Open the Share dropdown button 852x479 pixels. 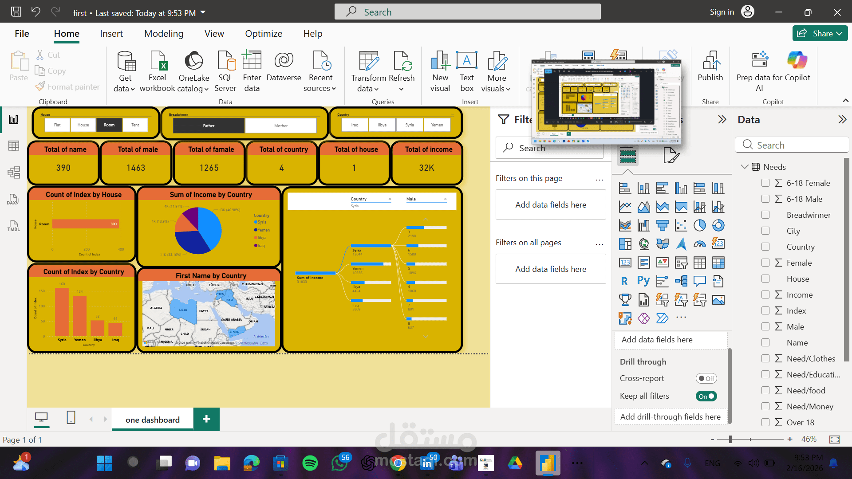pos(820,33)
